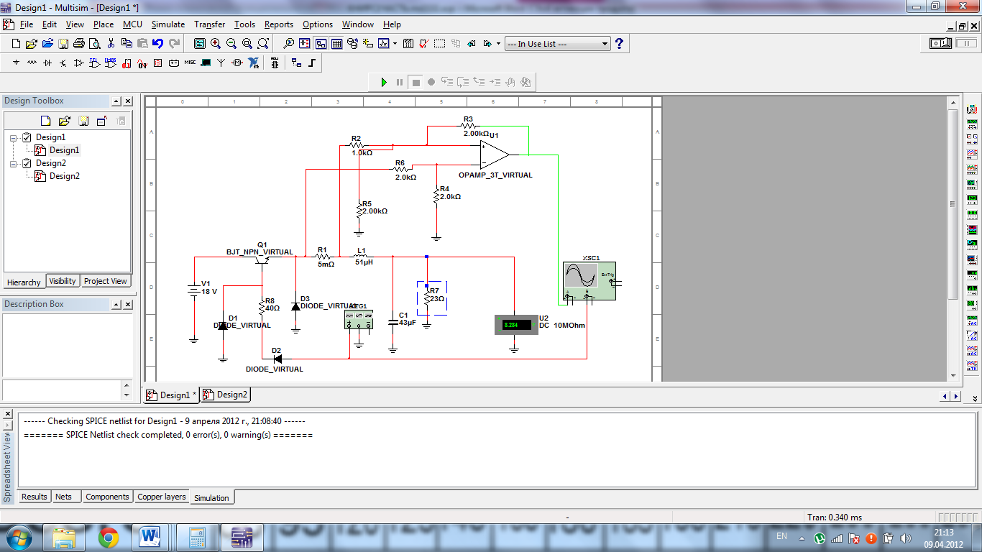Open the MCU menu
This screenshot has height=552, width=982.
pyautogui.click(x=132, y=24)
